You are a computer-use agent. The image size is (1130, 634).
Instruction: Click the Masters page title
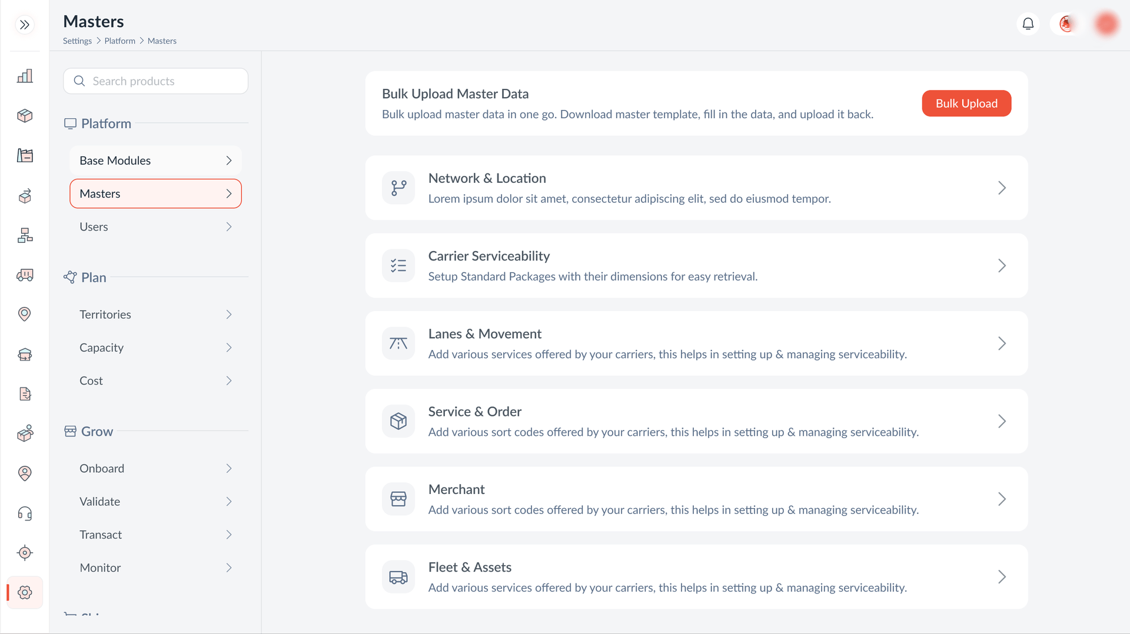[x=94, y=21]
